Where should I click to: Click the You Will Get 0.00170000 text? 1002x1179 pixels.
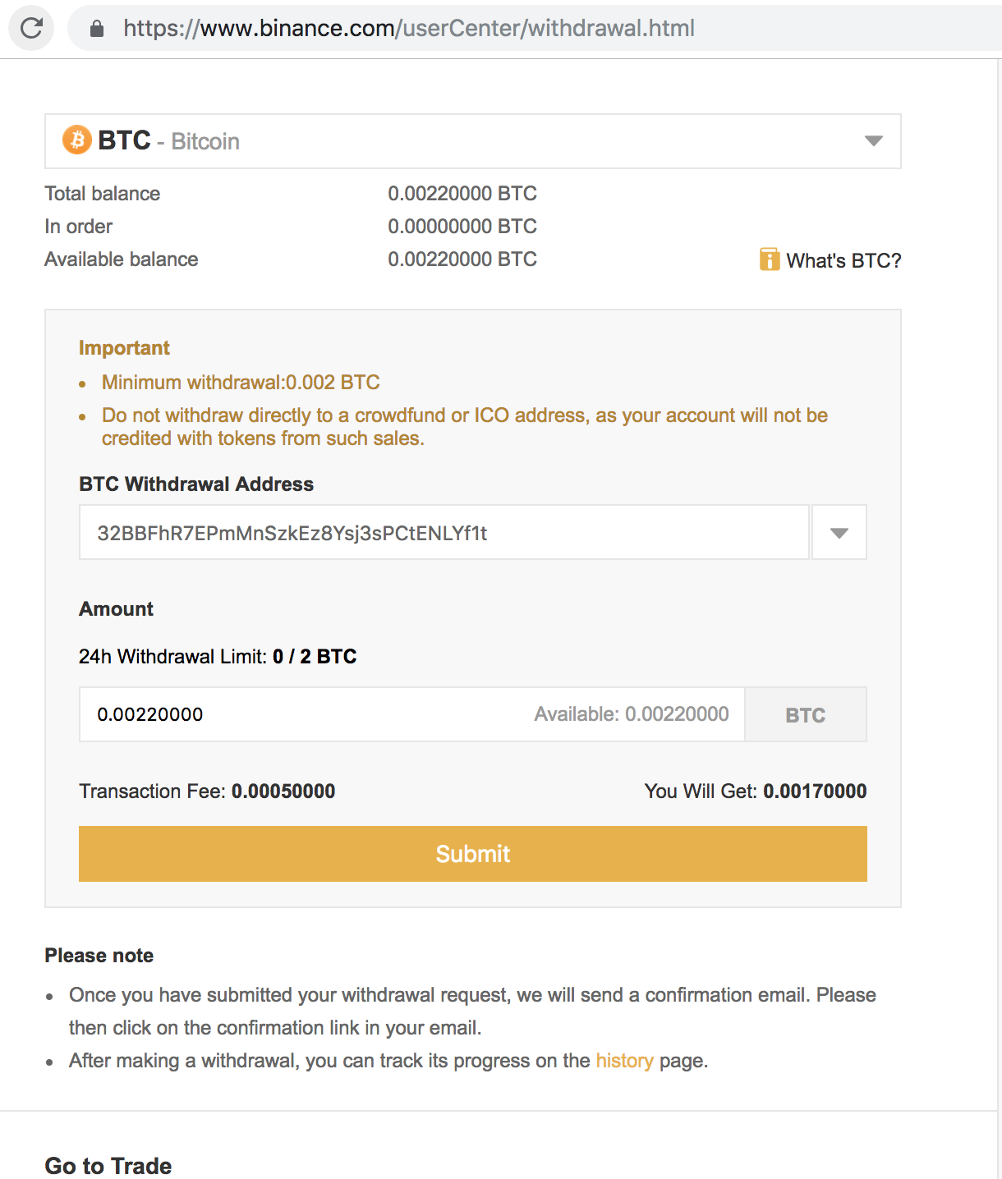(x=756, y=791)
